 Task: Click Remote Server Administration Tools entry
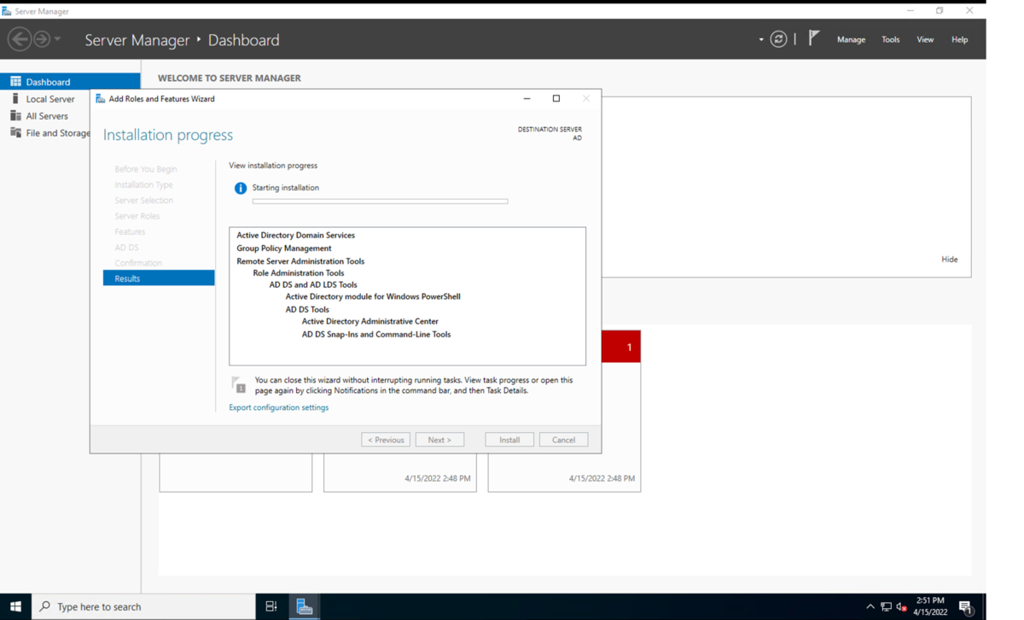300,261
